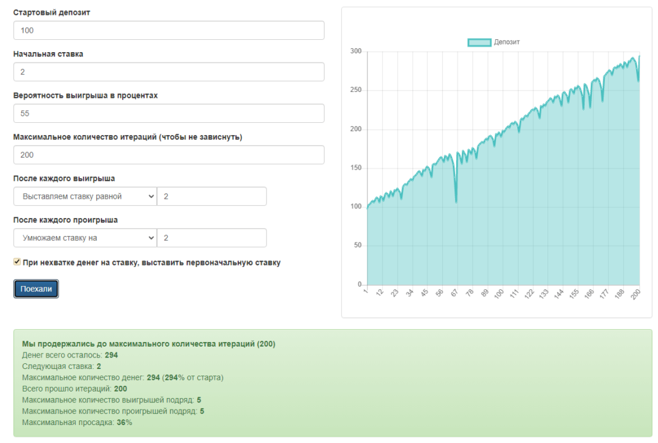Click the 300 label on the chart's y-axis

[x=355, y=51]
